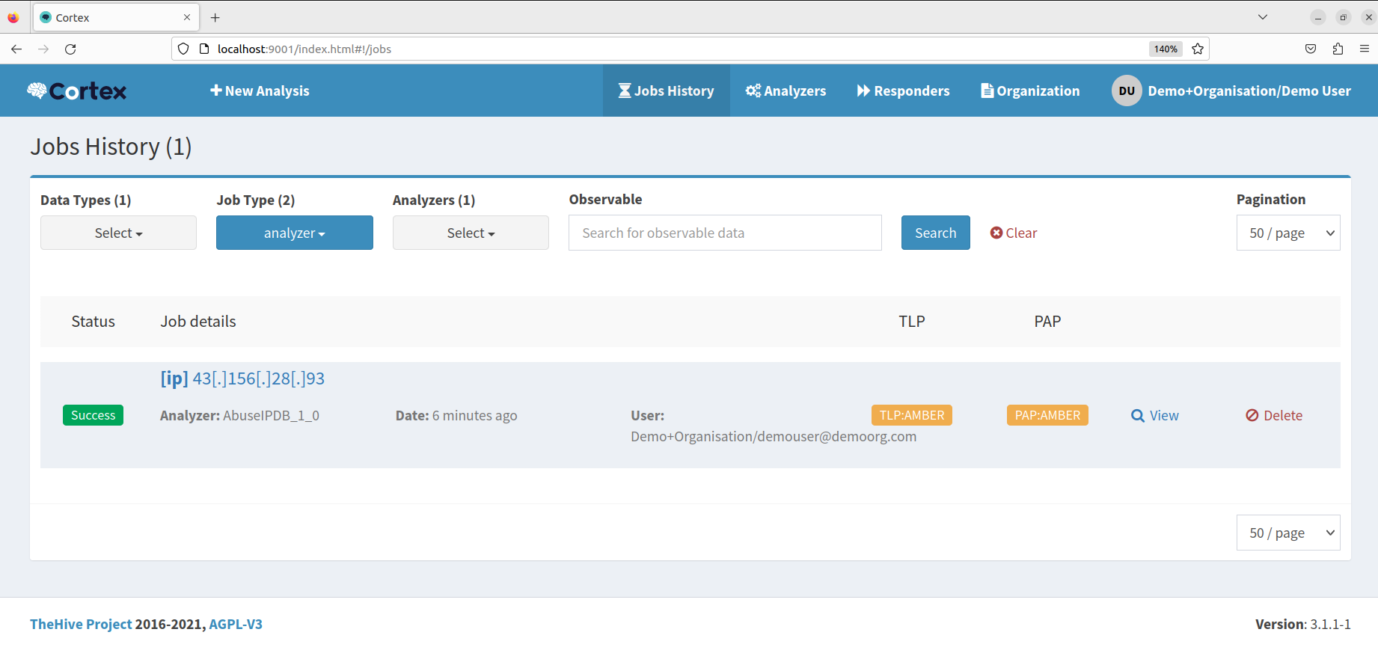Click the Date: 6 minutes ago text
The height and width of the screenshot is (650, 1378).
click(x=456, y=415)
